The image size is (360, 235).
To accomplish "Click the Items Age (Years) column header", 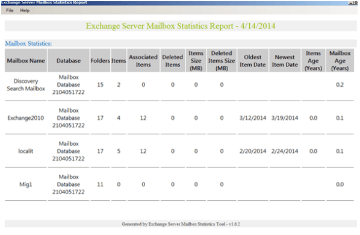I will click(x=313, y=61).
